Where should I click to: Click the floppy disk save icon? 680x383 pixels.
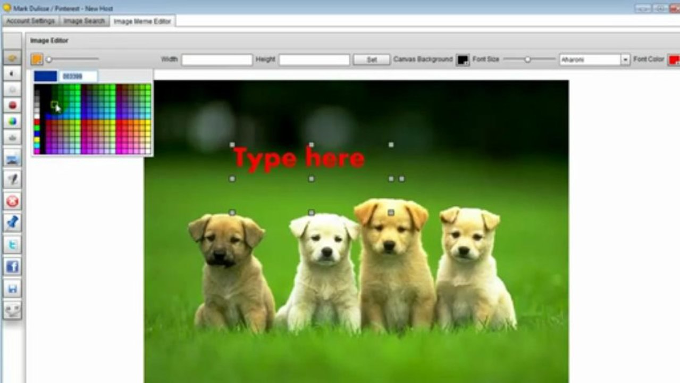click(x=13, y=289)
